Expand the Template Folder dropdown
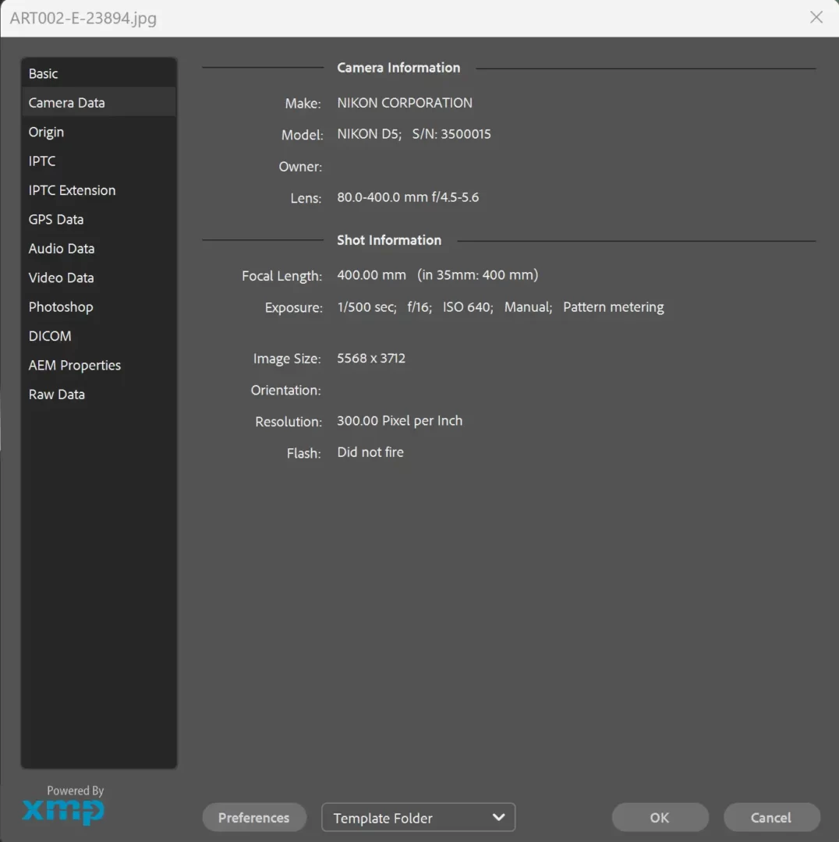Image resolution: width=839 pixels, height=842 pixels. [418, 817]
